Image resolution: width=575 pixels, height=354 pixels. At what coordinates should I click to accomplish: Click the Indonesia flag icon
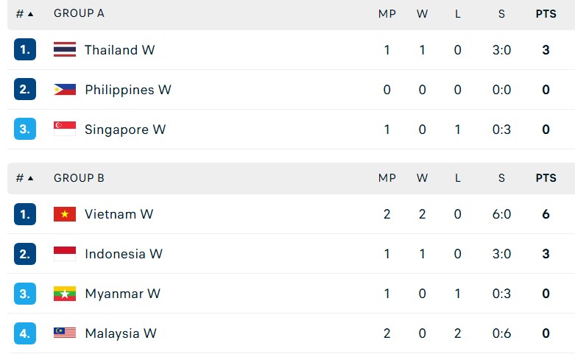click(x=65, y=254)
